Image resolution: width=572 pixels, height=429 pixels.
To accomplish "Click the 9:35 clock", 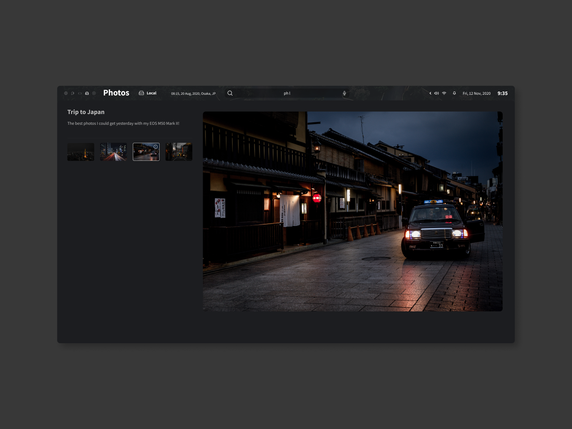I will (503, 93).
